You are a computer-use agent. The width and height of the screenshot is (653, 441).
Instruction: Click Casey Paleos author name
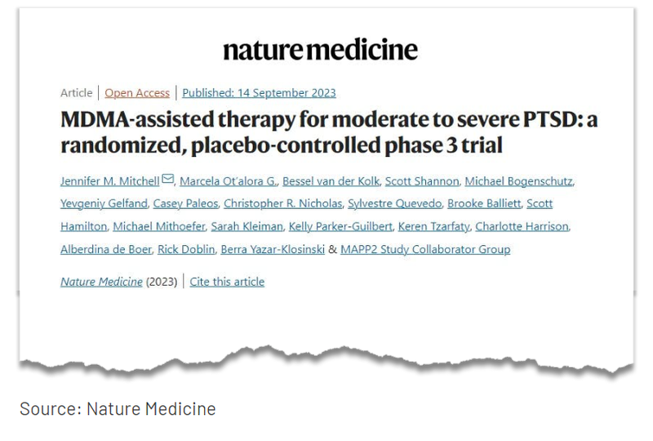(186, 204)
